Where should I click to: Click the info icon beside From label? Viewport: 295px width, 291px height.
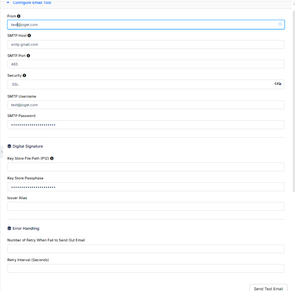(19, 16)
